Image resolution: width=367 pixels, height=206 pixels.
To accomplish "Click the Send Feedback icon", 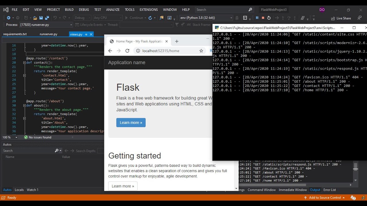I will (x=360, y=18).
